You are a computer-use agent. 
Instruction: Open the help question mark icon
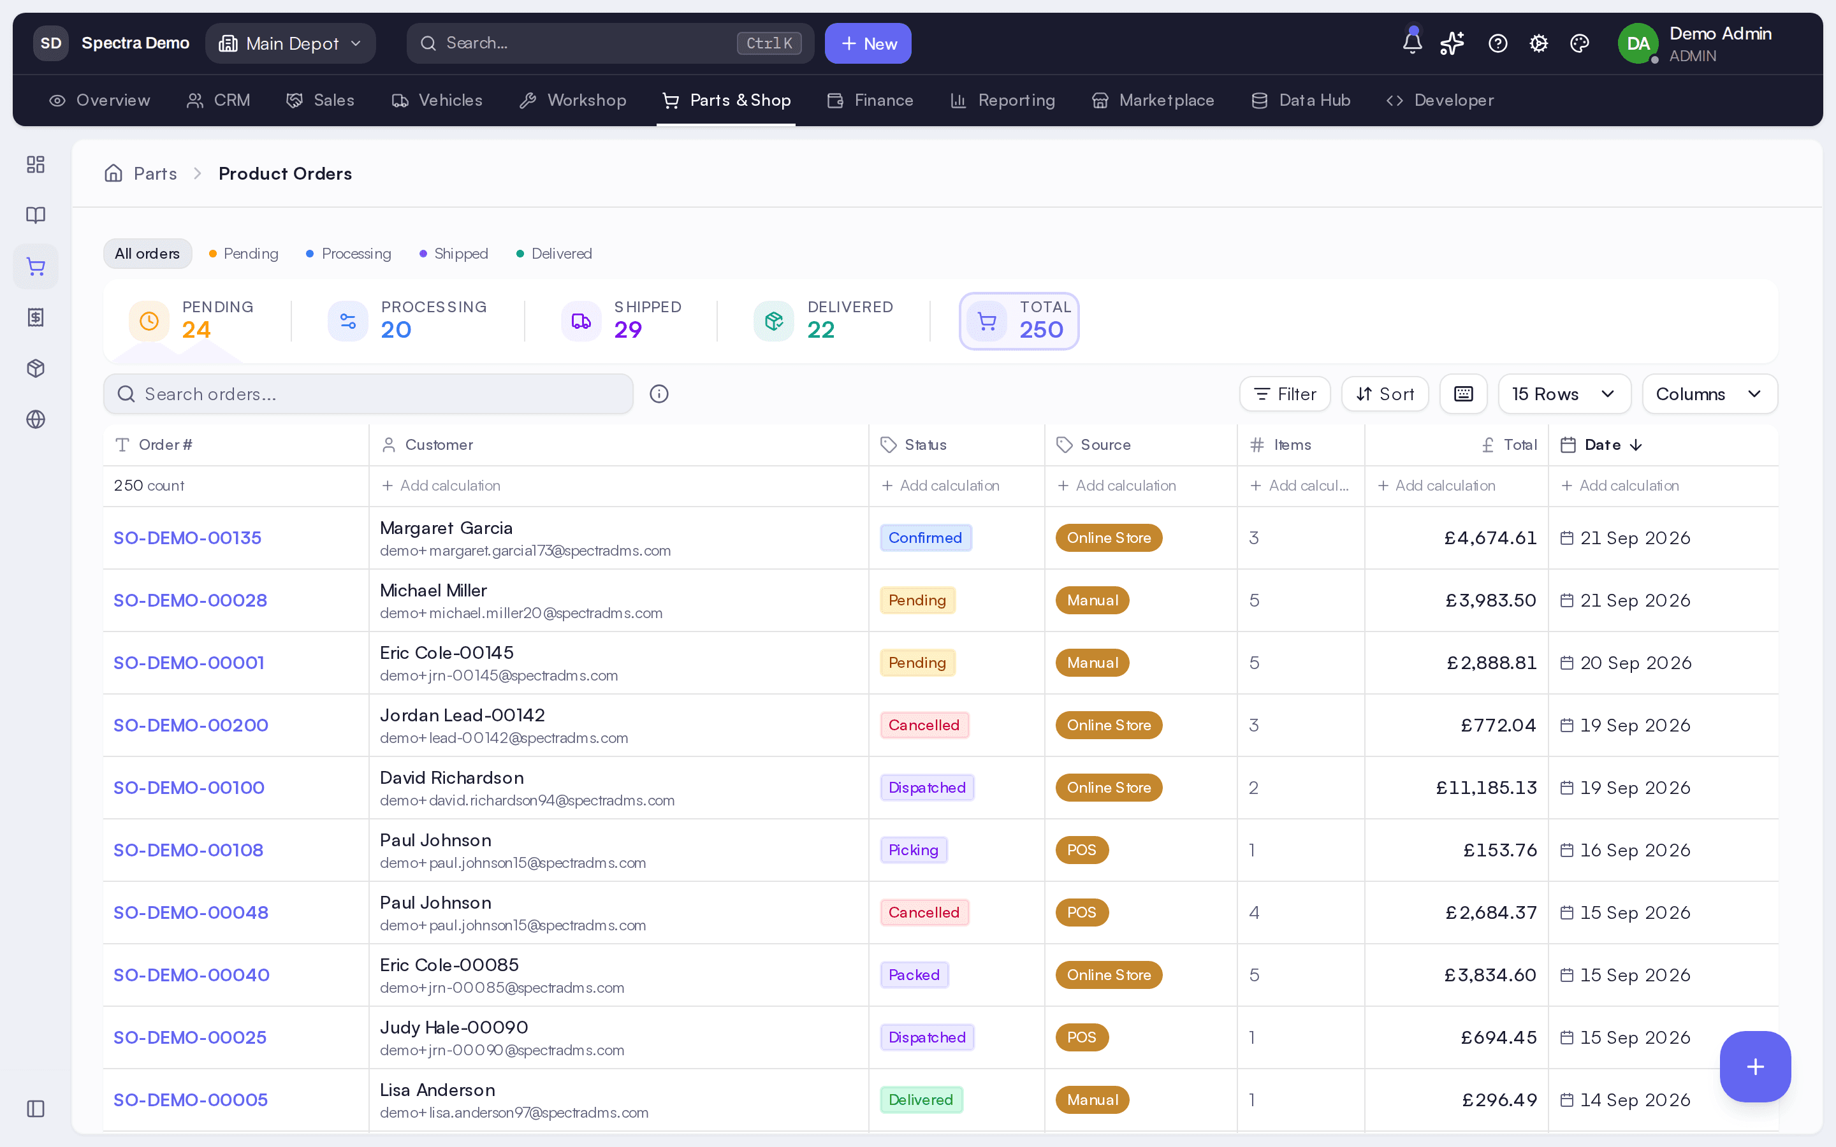pos(1497,43)
